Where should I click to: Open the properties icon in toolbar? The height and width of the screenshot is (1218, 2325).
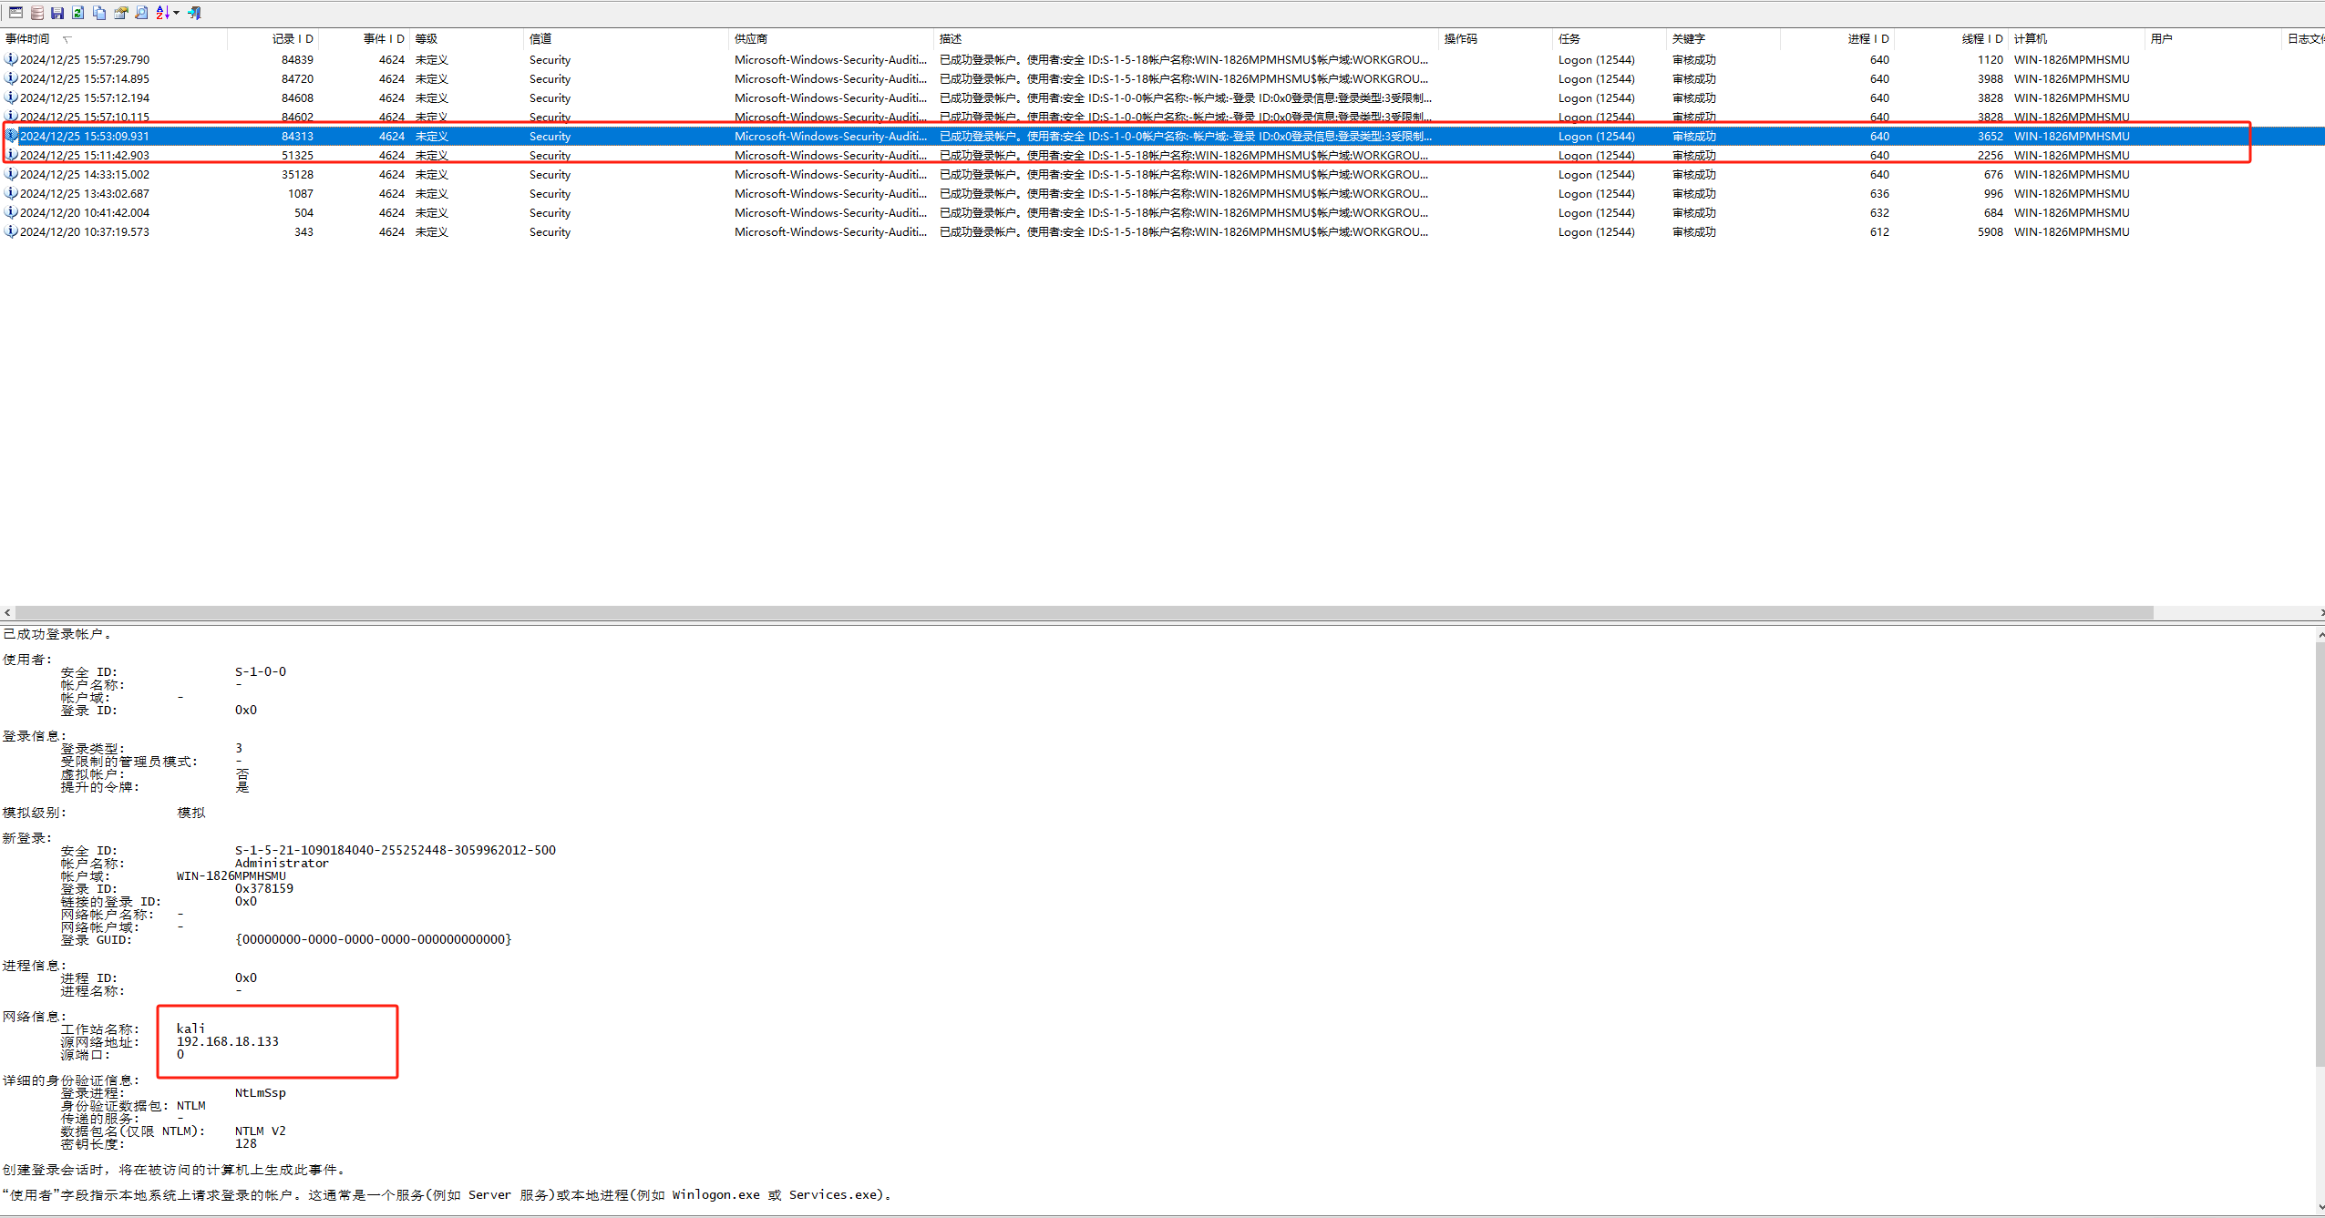(120, 13)
